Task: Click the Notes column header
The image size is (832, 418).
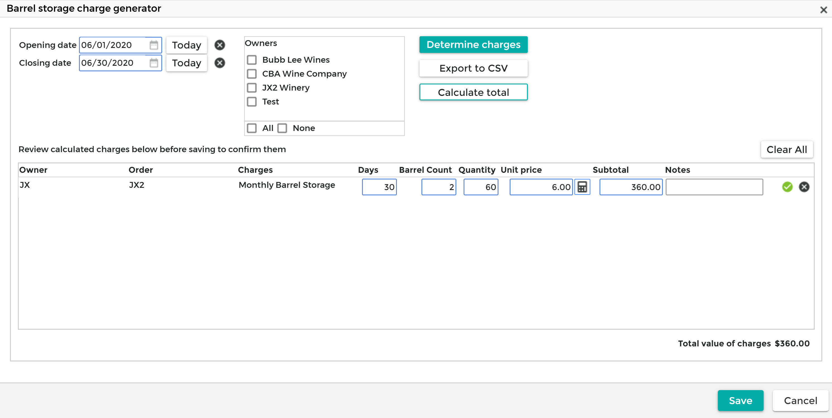Action: 677,170
